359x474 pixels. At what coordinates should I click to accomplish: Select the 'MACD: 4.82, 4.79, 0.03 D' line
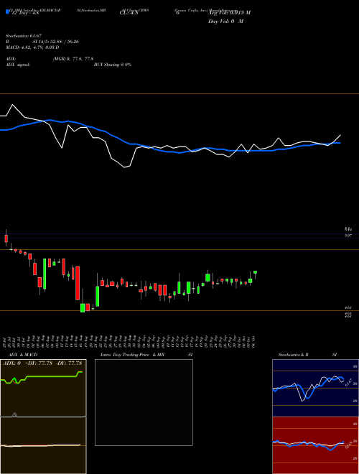(x=32, y=47)
